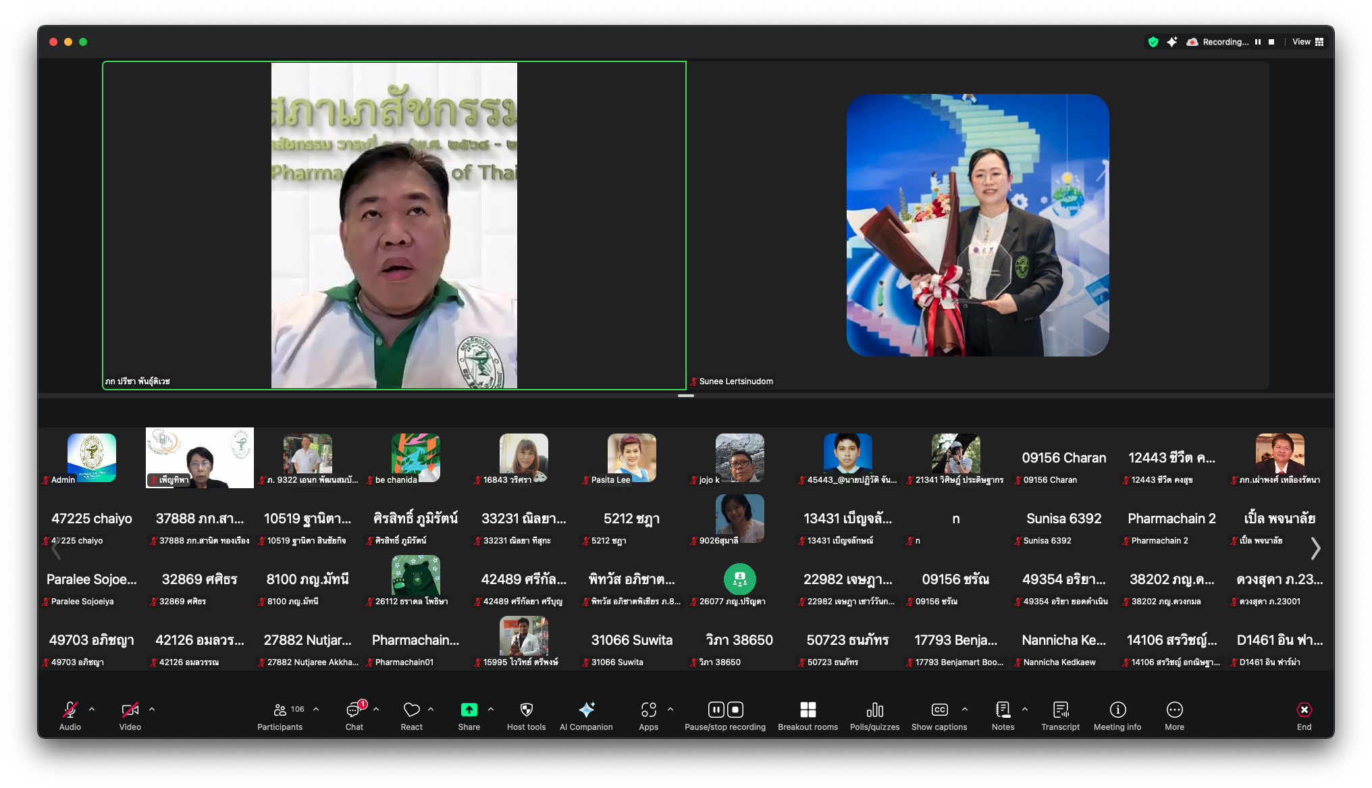The image size is (1372, 788).
Task: Expand audio options arrow next to Audio
Action: [92, 709]
